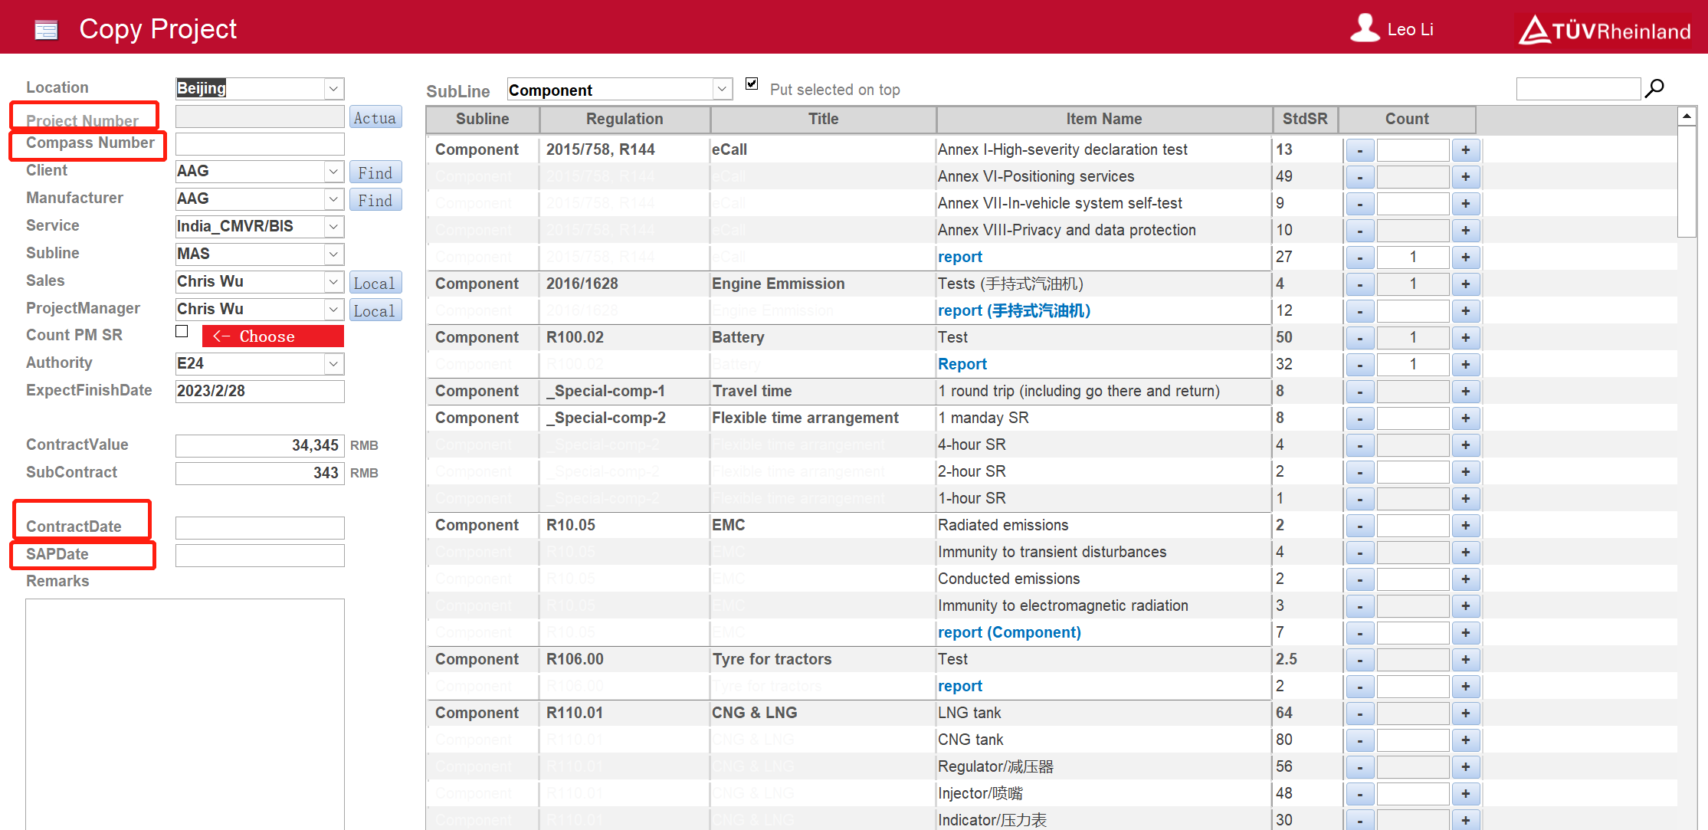Click the Compass Number input field
The width and height of the screenshot is (1708, 830).
pyautogui.click(x=260, y=144)
